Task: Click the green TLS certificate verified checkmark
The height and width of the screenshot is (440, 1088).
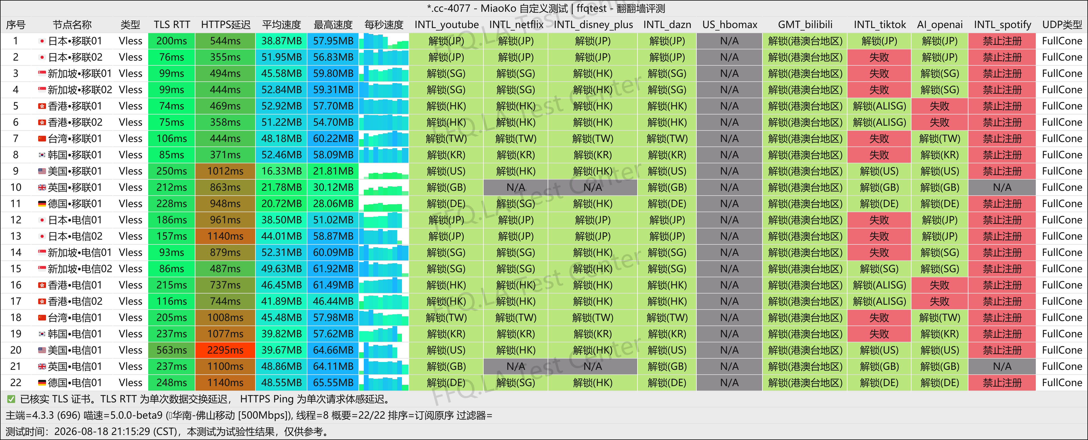Action: pyautogui.click(x=12, y=399)
